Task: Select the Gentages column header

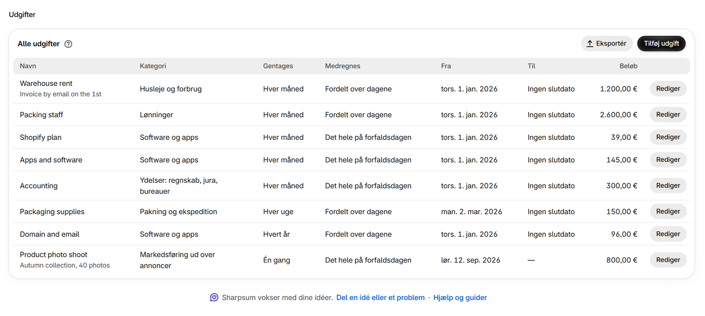Action: point(278,66)
